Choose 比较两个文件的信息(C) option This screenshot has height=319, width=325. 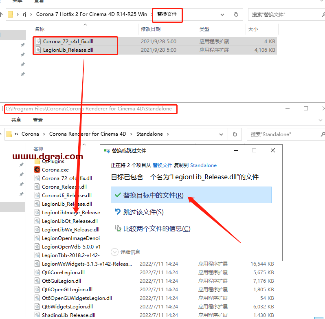point(156,229)
